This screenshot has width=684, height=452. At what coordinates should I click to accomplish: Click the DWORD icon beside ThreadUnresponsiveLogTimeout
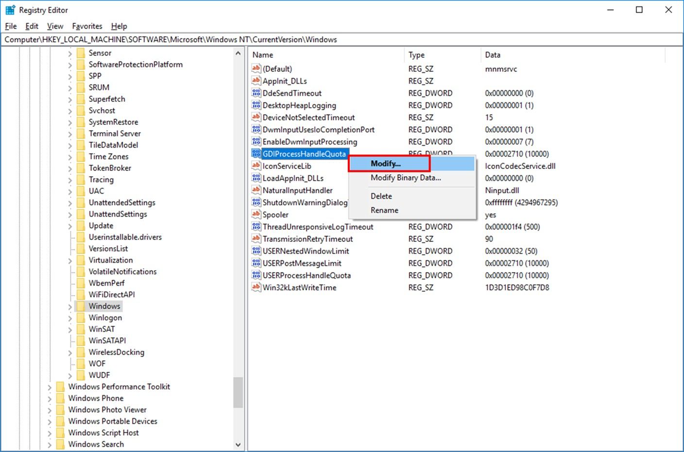coord(256,226)
